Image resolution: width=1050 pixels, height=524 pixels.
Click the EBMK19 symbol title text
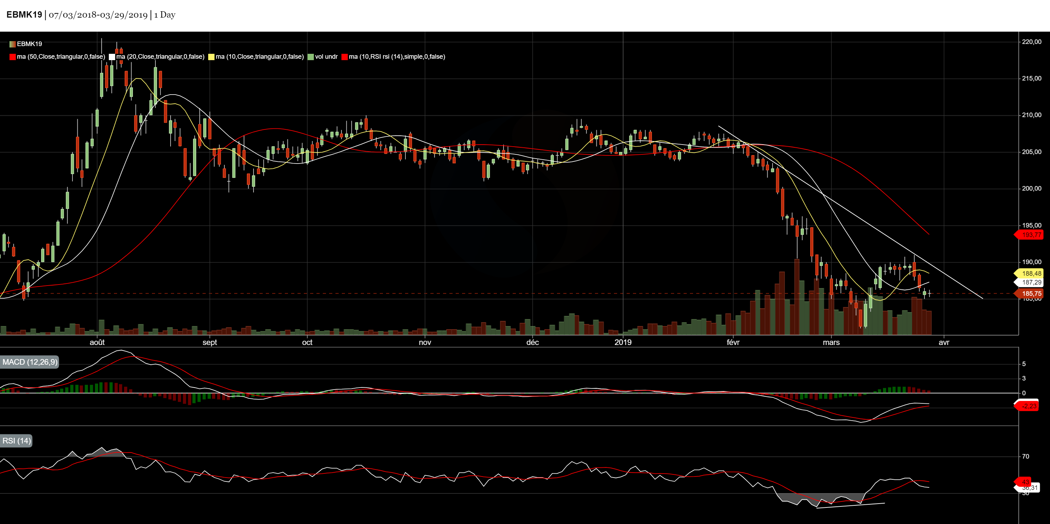click(24, 15)
